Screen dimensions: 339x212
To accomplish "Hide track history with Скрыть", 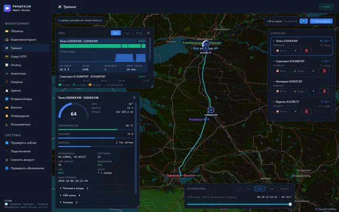I will point(284,188).
